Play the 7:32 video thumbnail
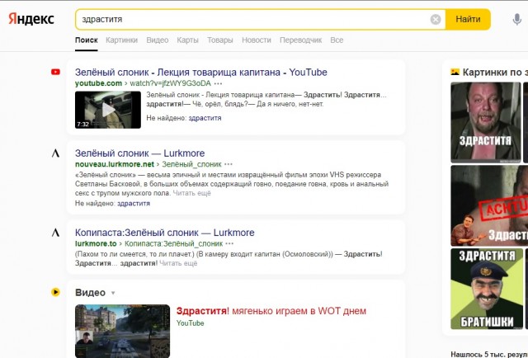This screenshot has width=528, height=358. (x=108, y=110)
